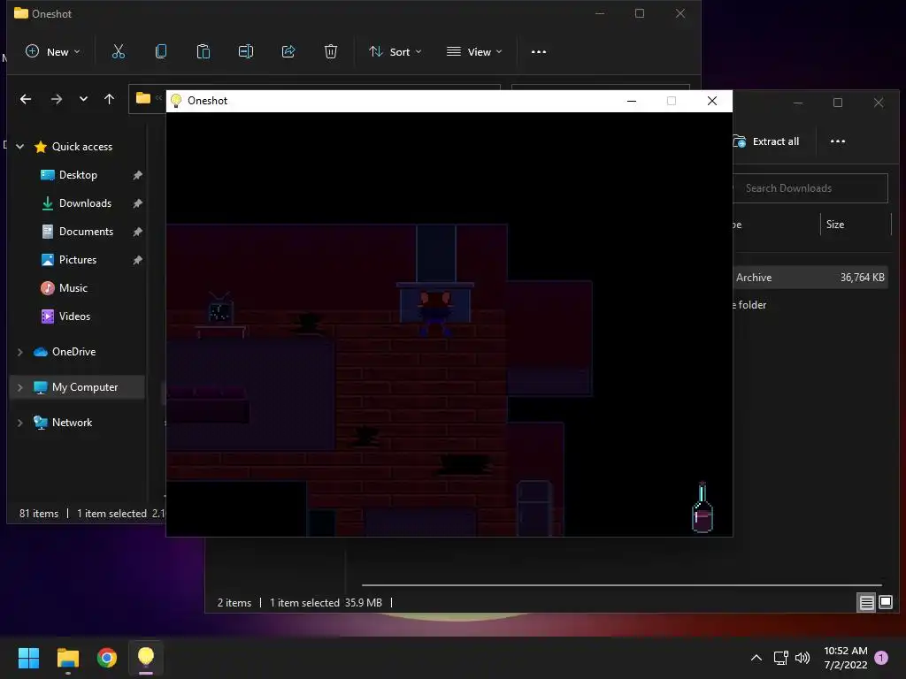
Task: Click Extract all in the Downloads window
Action: [767, 141]
